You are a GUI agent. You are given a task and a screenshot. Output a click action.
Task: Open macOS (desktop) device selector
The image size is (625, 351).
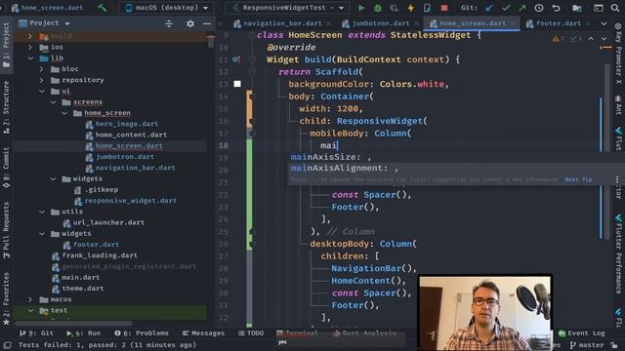(x=167, y=8)
